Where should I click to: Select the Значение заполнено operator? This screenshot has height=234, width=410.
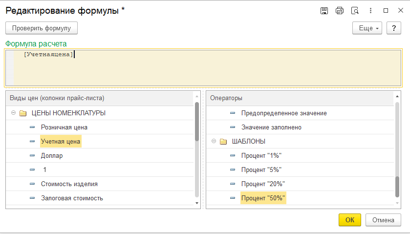[271, 128]
